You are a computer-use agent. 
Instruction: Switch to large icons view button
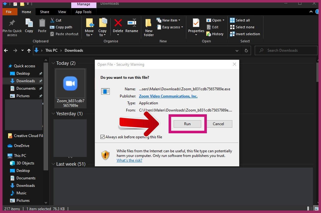coord(317,209)
